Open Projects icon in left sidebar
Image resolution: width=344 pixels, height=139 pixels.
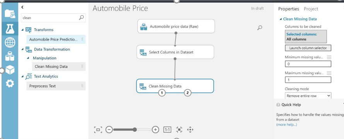10,14
